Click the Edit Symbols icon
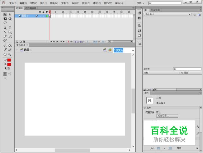Image resolution: width=203 pixels, height=153 pixels. pos(110,50)
